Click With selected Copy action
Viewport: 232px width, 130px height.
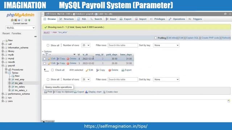point(101,70)
